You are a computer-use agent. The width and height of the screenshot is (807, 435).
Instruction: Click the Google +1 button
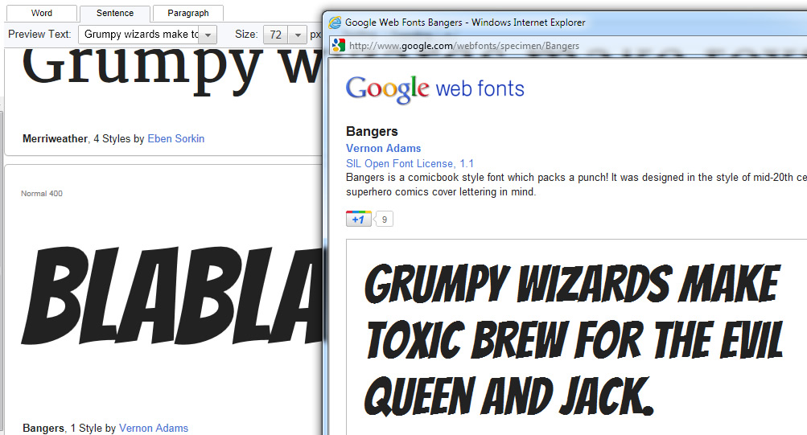(358, 219)
